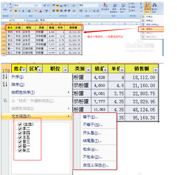Click the Merge and Center icon

click(74, 11)
